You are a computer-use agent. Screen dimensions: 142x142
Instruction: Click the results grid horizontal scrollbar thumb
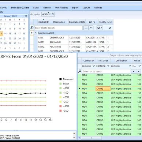coord(91,138)
